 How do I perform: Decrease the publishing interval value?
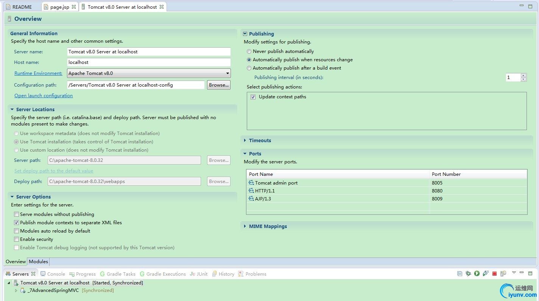[523, 79]
